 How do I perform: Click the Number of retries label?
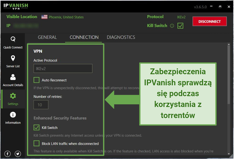48,97
